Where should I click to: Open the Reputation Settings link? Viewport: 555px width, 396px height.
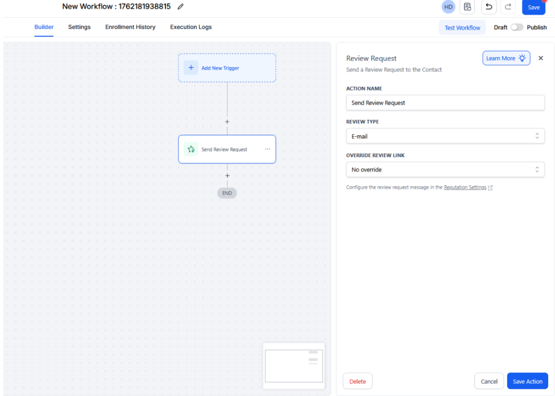(x=465, y=187)
